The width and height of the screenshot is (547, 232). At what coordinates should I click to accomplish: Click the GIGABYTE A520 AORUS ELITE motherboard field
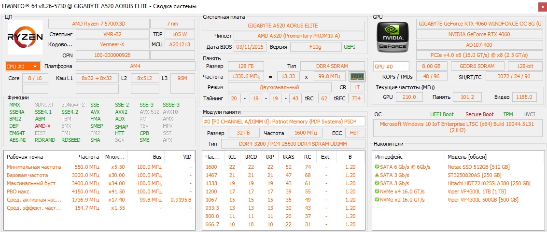283,26
